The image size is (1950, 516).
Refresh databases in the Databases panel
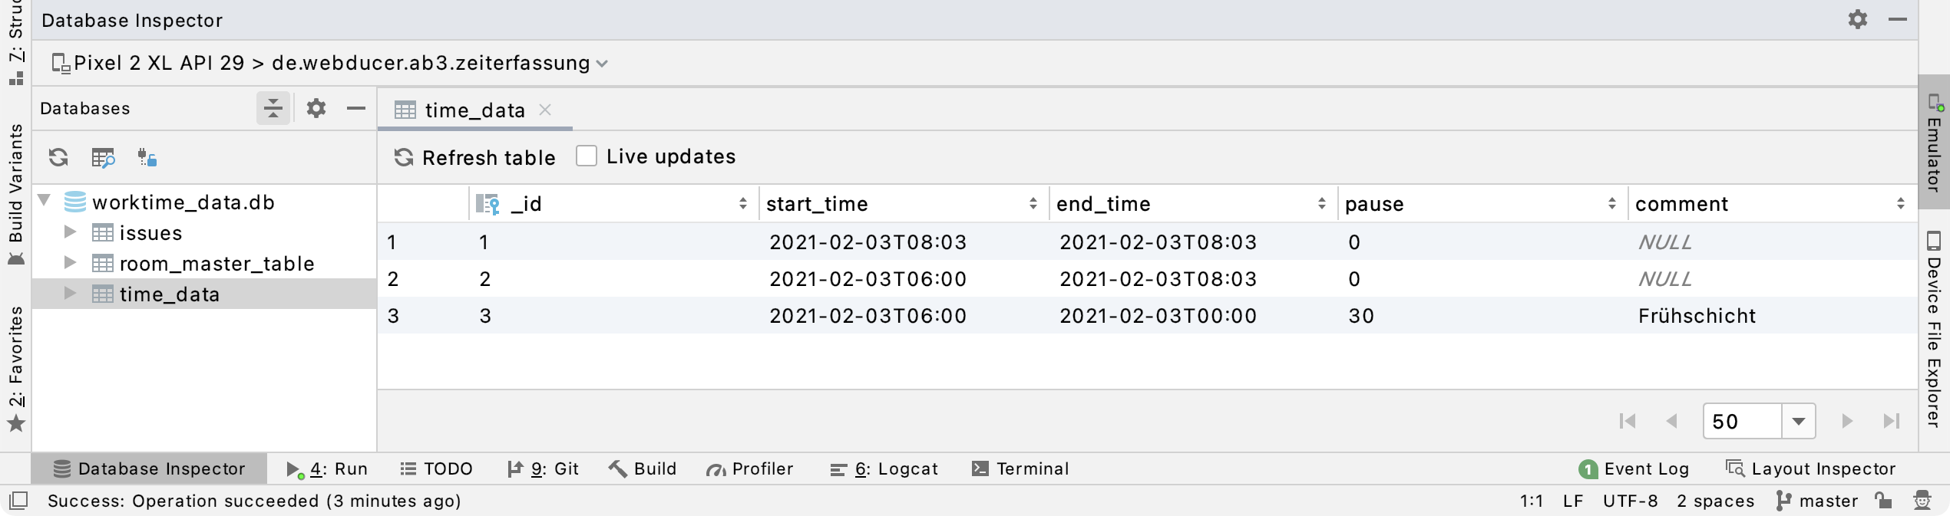click(x=58, y=158)
